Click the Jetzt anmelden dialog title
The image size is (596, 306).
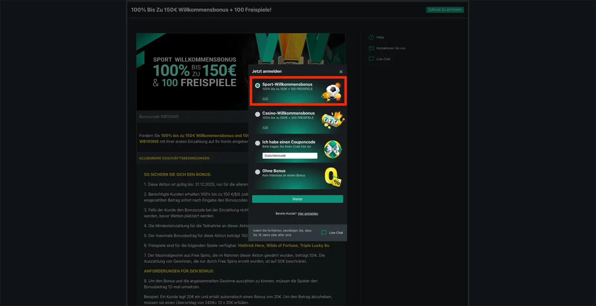(x=267, y=71)
